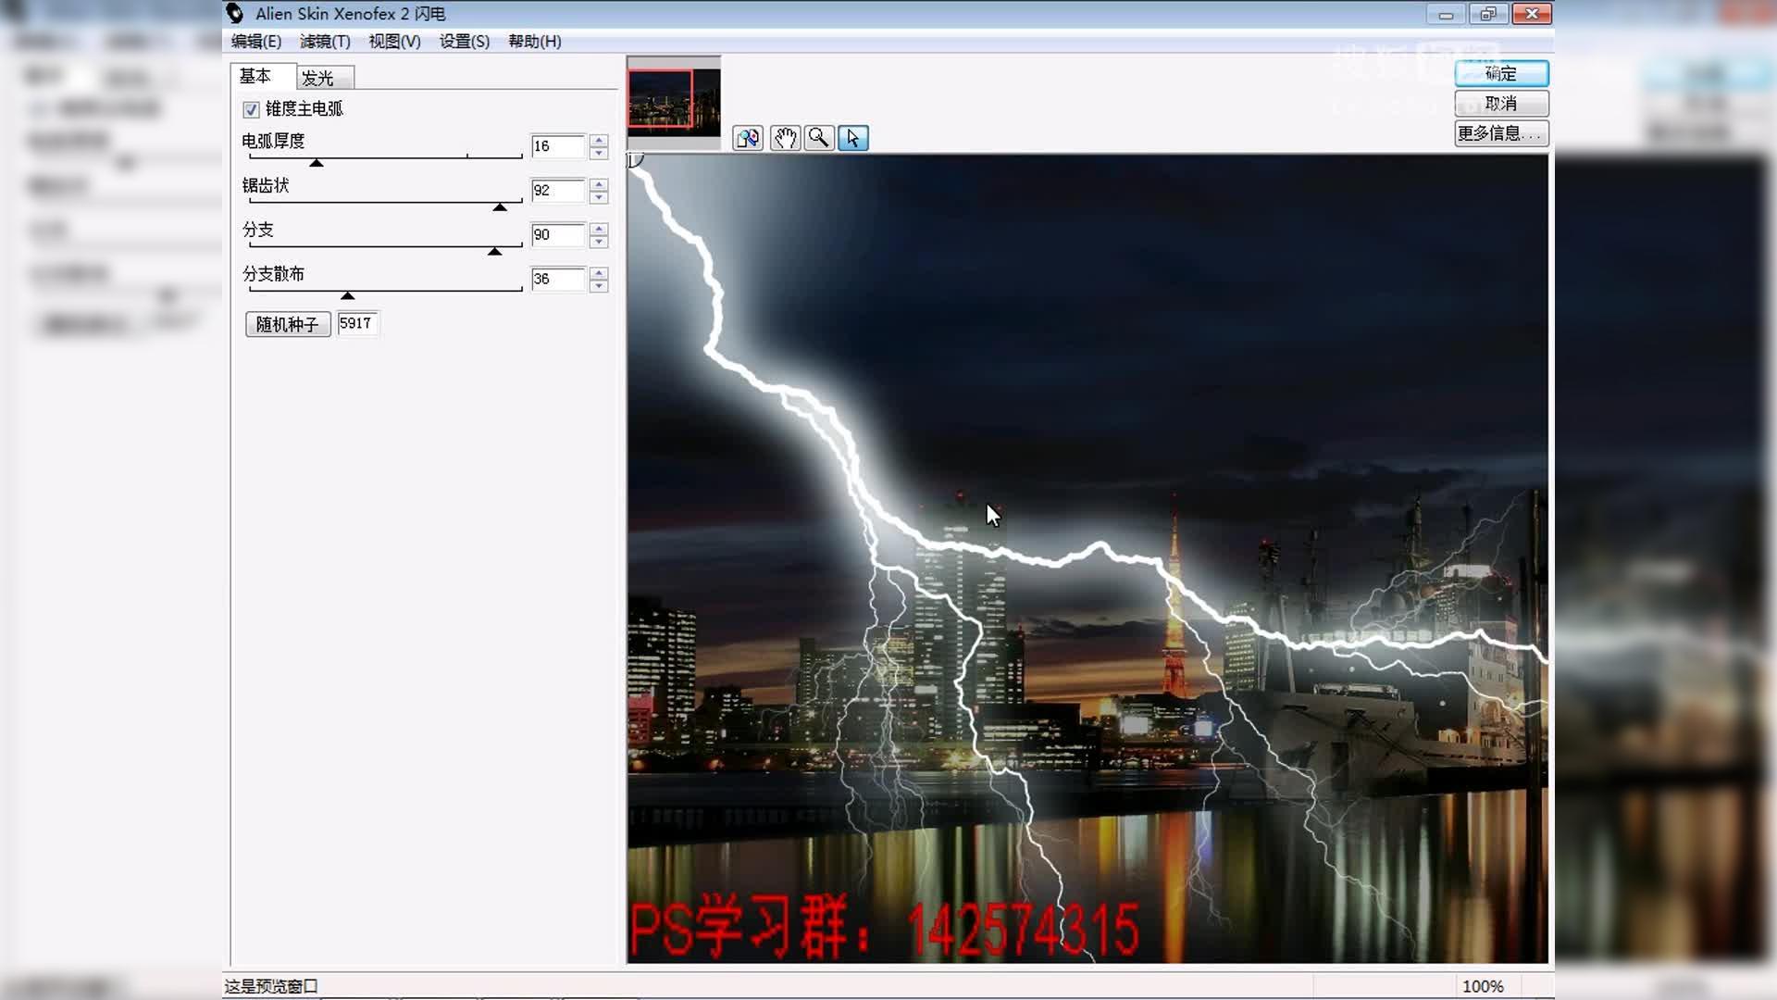Open the 设置(S) menu

464,42
